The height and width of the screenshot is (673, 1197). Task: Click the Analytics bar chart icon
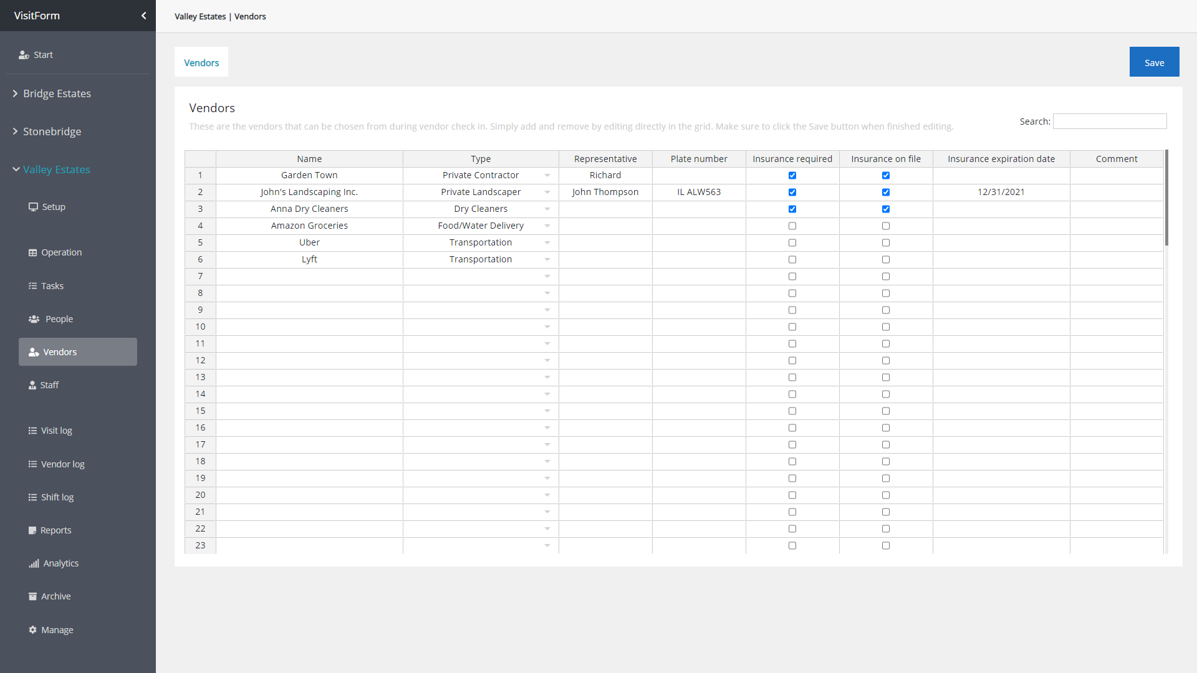pyautogui.click(x=34, y=563)
